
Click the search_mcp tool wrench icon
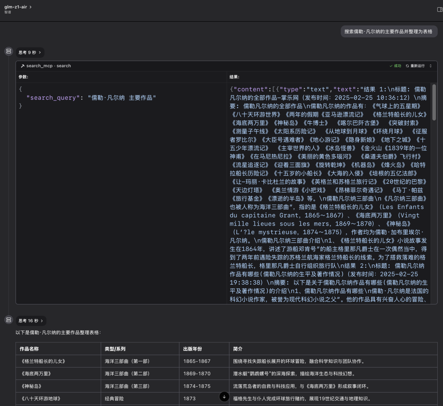coord(23,66)
